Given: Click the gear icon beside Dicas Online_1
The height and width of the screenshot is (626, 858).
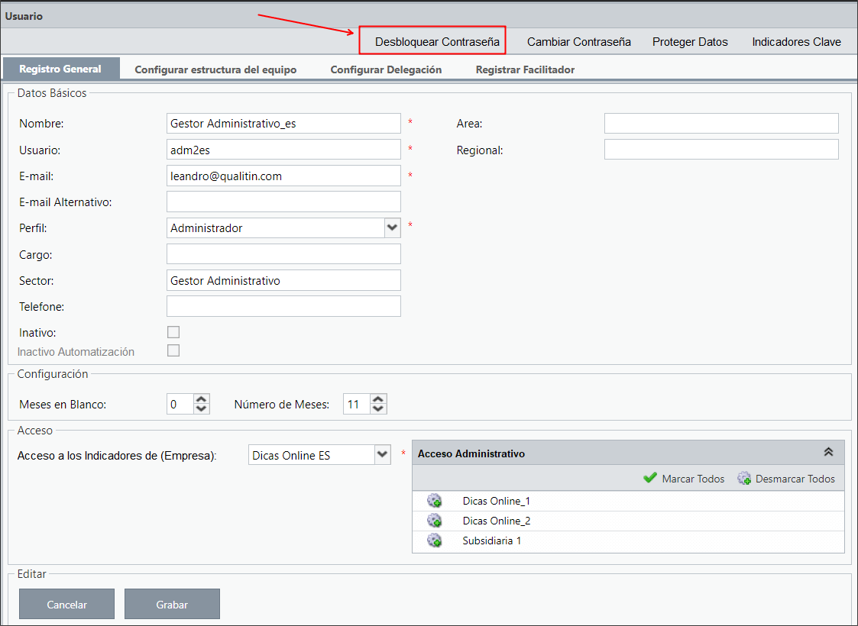Looking at the screenshot, I should click(435, 501).
